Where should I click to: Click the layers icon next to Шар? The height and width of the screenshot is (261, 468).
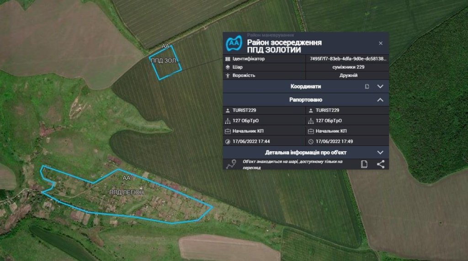228,67
